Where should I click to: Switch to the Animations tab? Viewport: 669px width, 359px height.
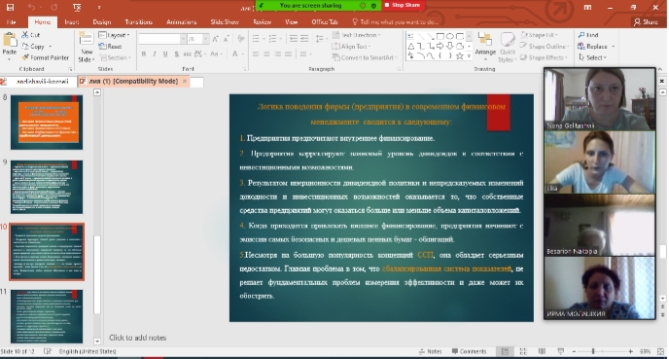point(181,21)
